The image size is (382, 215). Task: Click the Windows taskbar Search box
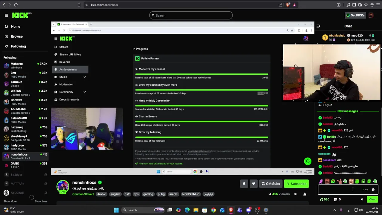pos(143,210)
